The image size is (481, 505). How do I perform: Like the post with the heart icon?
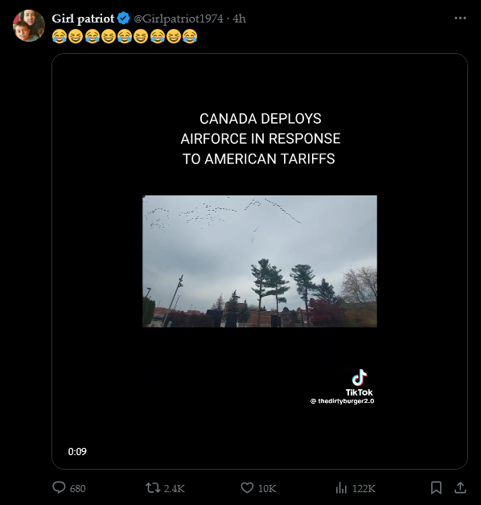(247, 487)
